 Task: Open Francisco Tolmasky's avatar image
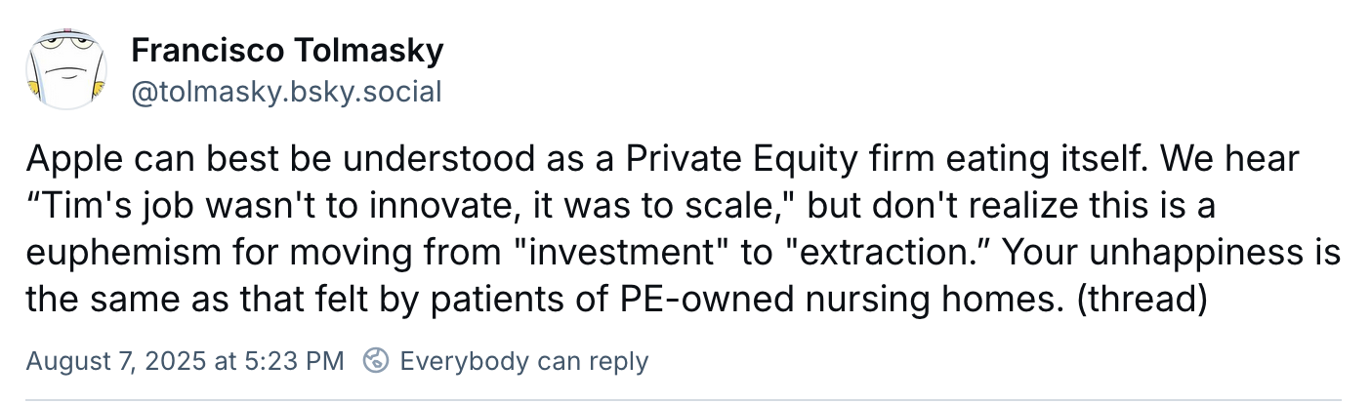tap(65, 68)
